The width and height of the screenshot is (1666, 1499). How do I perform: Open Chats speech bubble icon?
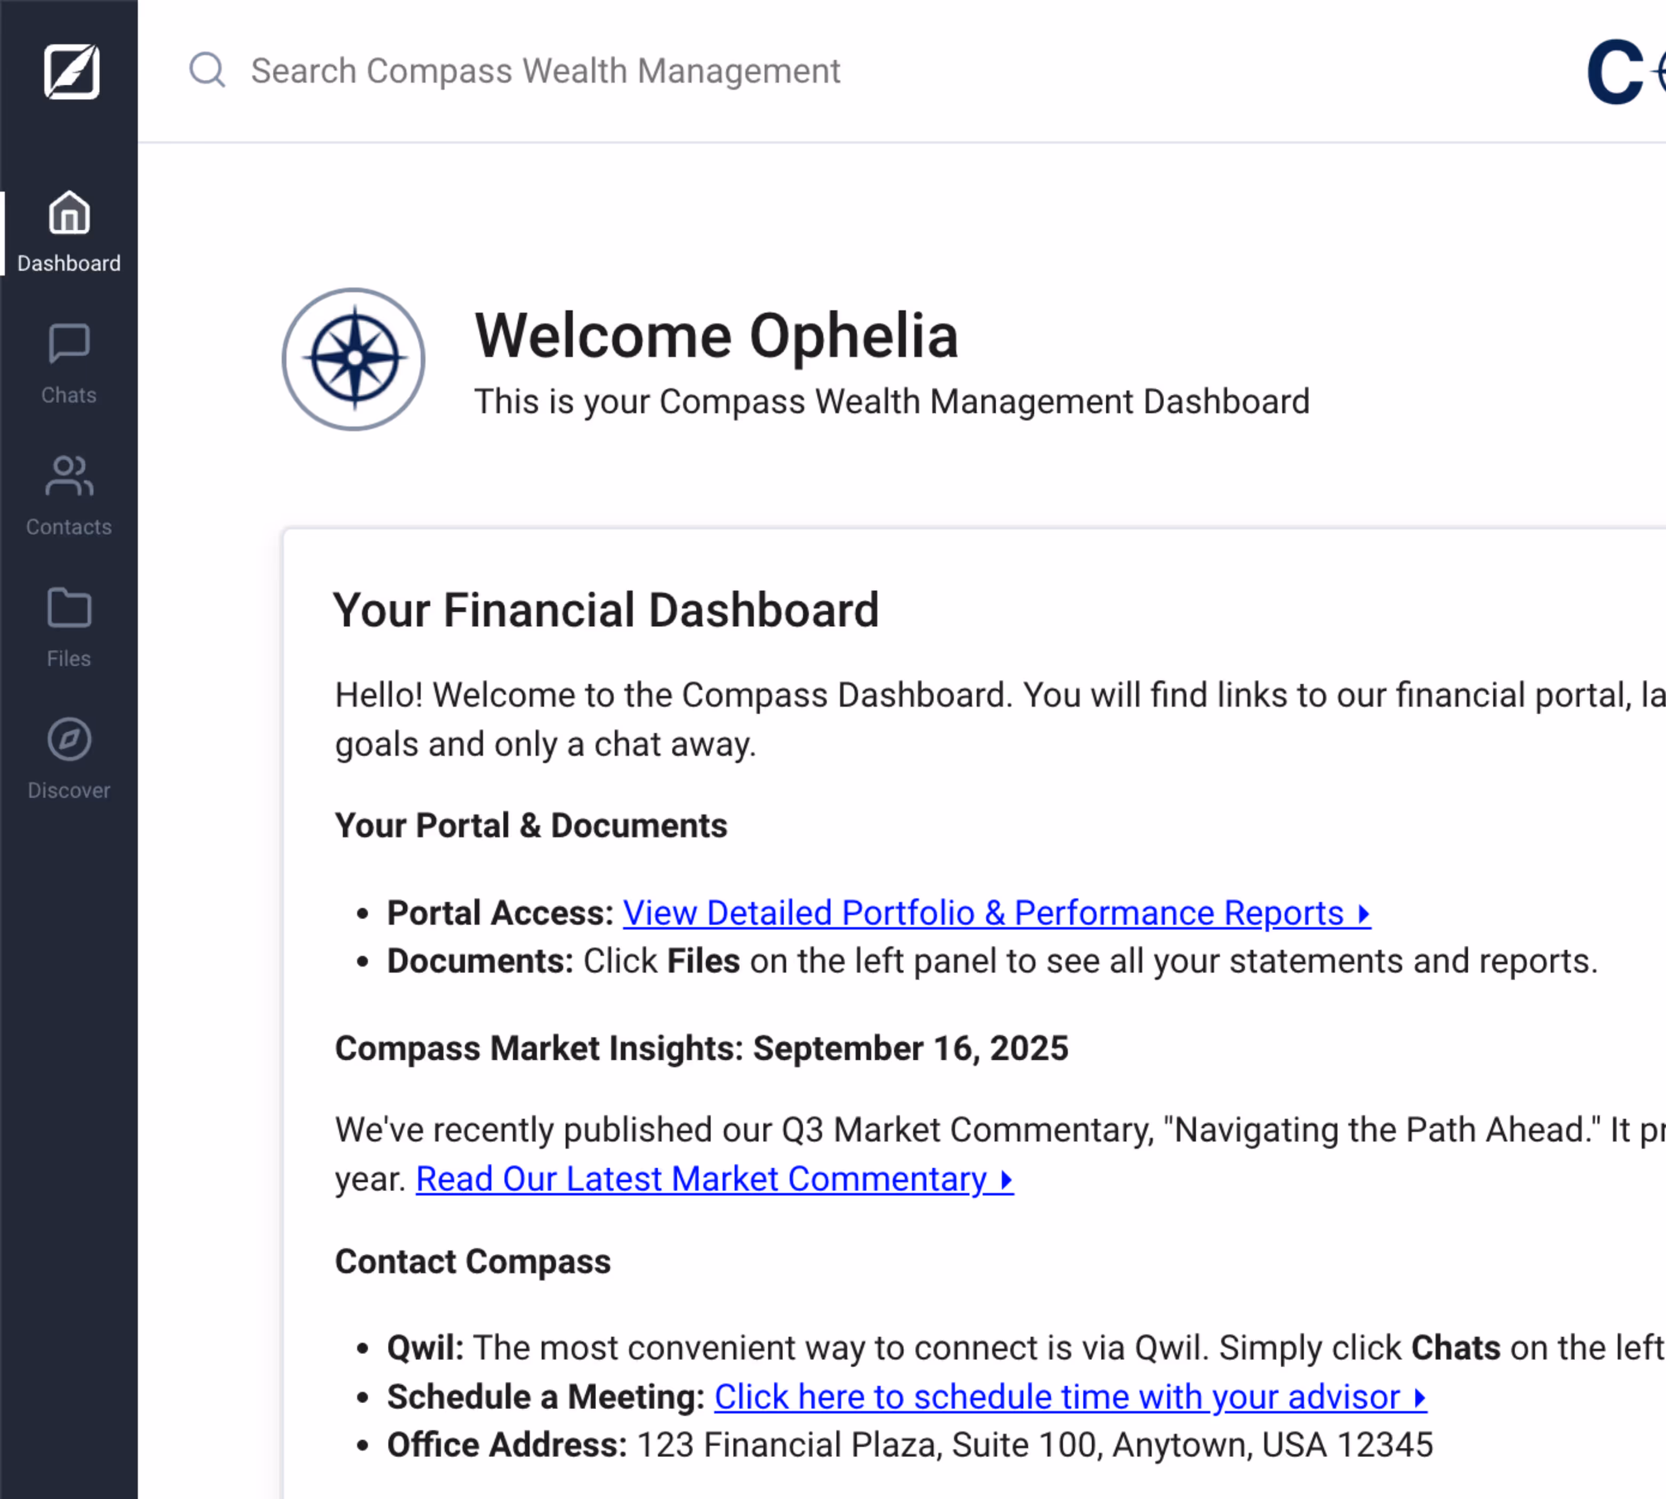69,343
